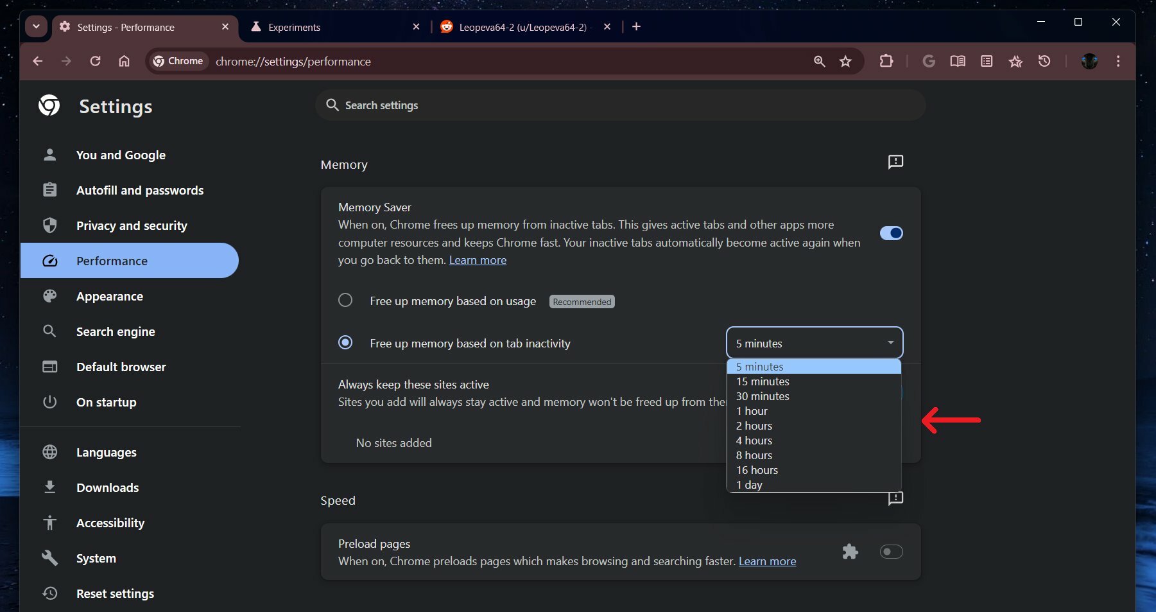Choose 8 hours option

tap(814, 455)
